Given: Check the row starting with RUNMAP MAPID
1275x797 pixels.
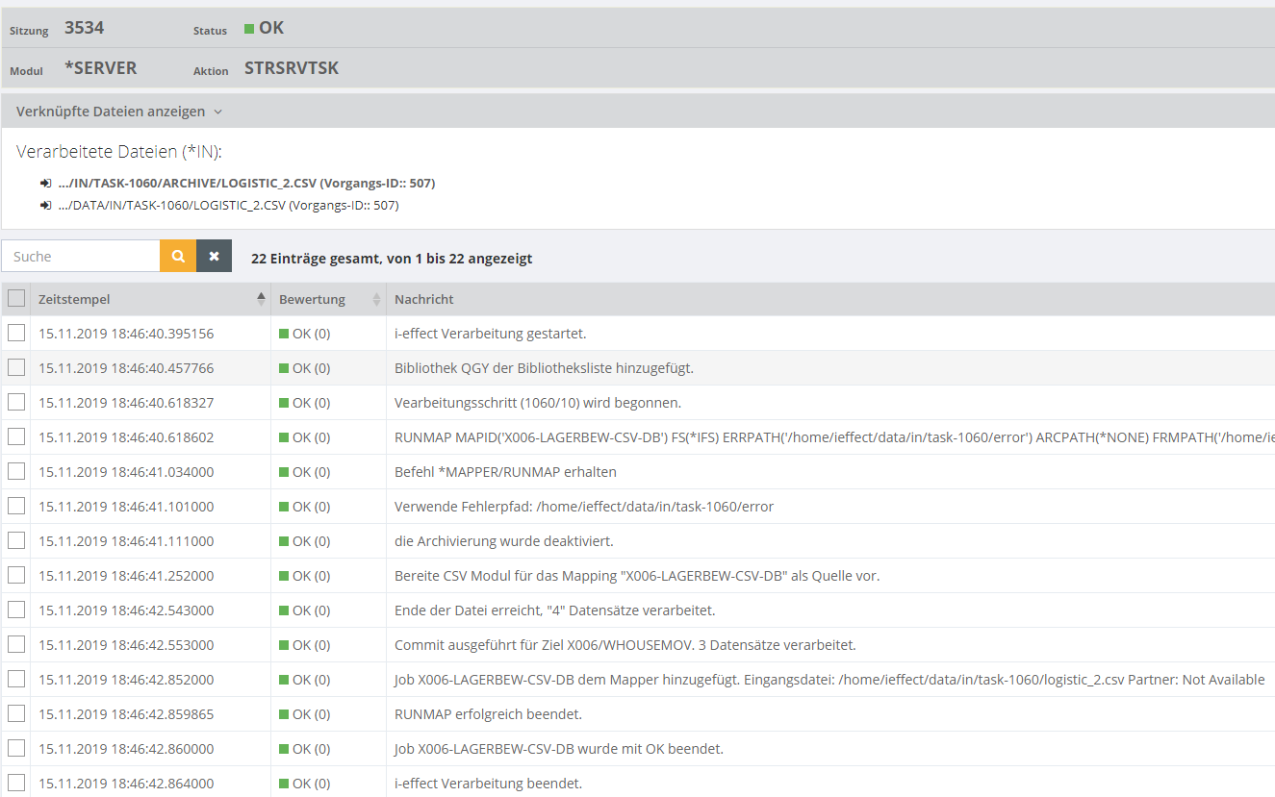Looking at the screenshot, I should click(x=16, y=436).
